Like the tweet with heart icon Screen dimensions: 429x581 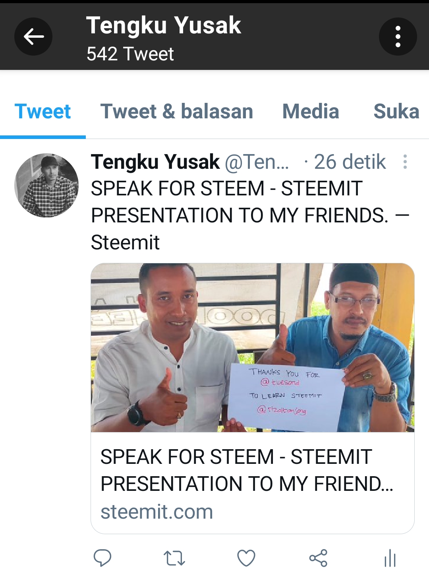click(x=246, y=558)
